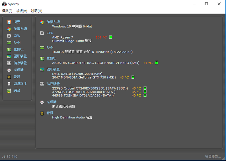
Task: Click the Summit Ridge 14nm 製程 text
Action: [x=72, y=41]
